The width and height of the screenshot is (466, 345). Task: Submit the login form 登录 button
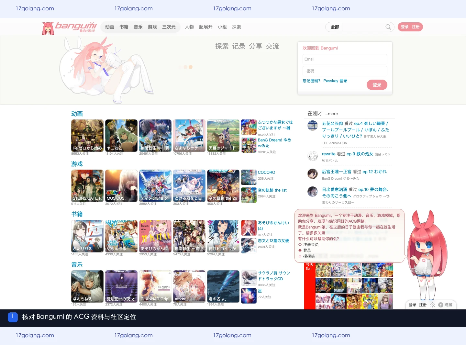tap(377, 85)
